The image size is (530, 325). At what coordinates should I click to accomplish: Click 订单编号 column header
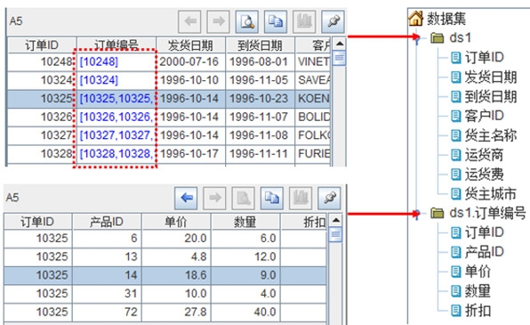(x=116, y=45)
